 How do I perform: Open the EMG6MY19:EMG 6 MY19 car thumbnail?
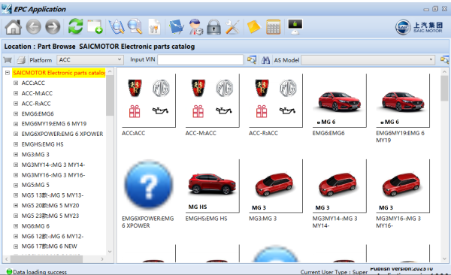coord(403,100)
